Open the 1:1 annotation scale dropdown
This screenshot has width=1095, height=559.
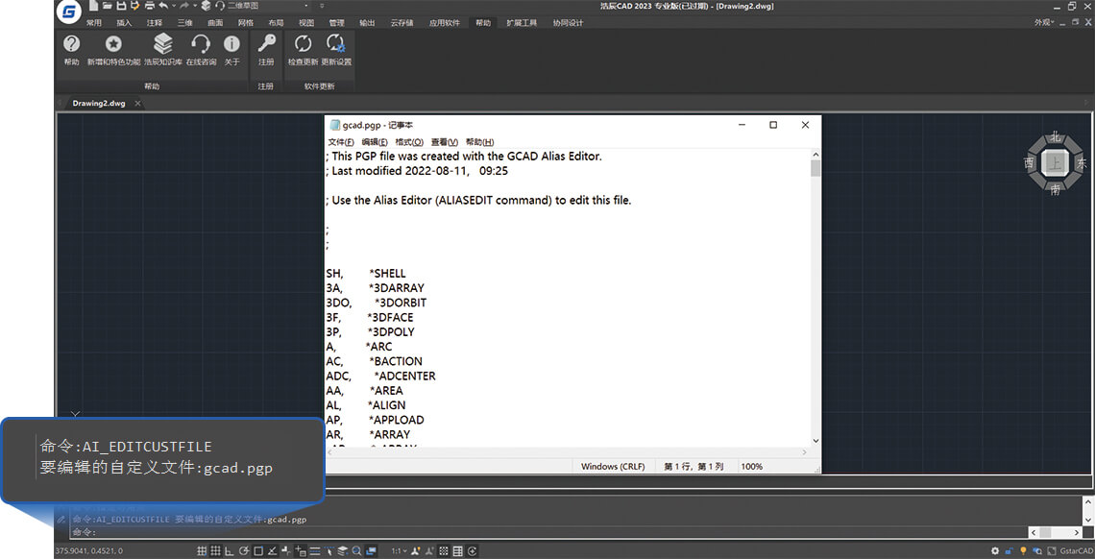(x=399, y=550)
